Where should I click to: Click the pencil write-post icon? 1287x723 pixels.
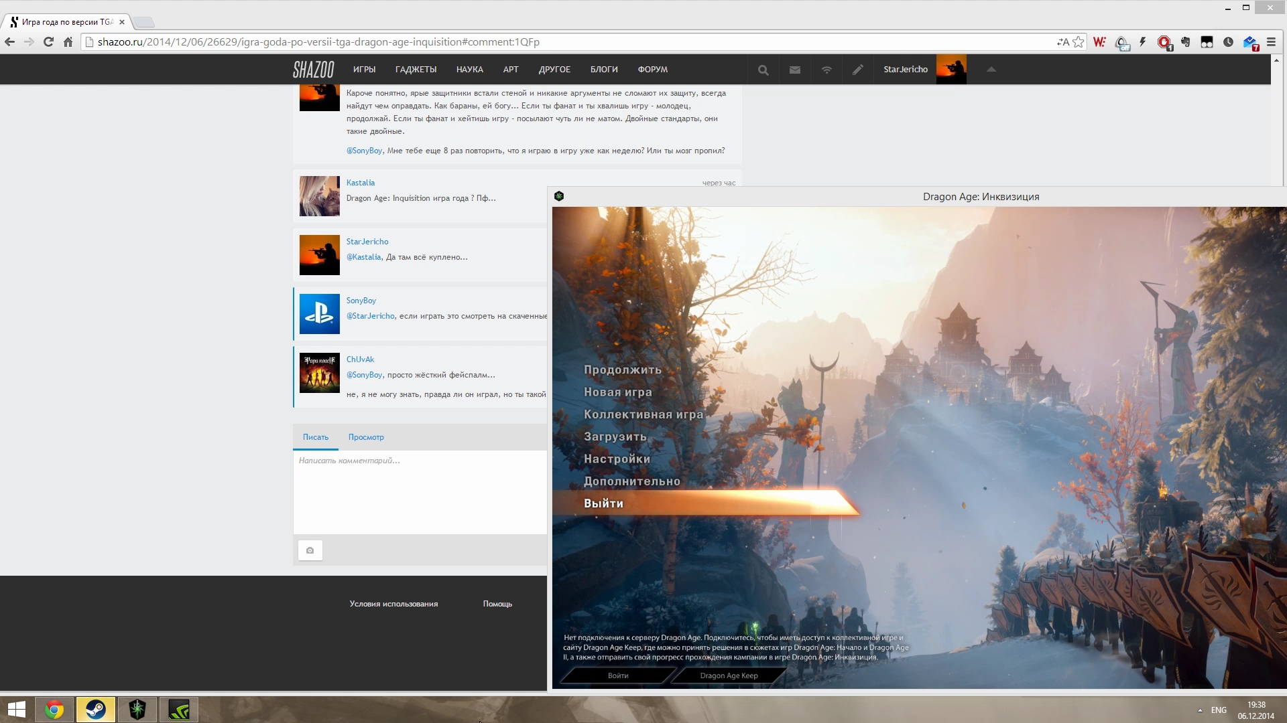click(x=858, y=70)
